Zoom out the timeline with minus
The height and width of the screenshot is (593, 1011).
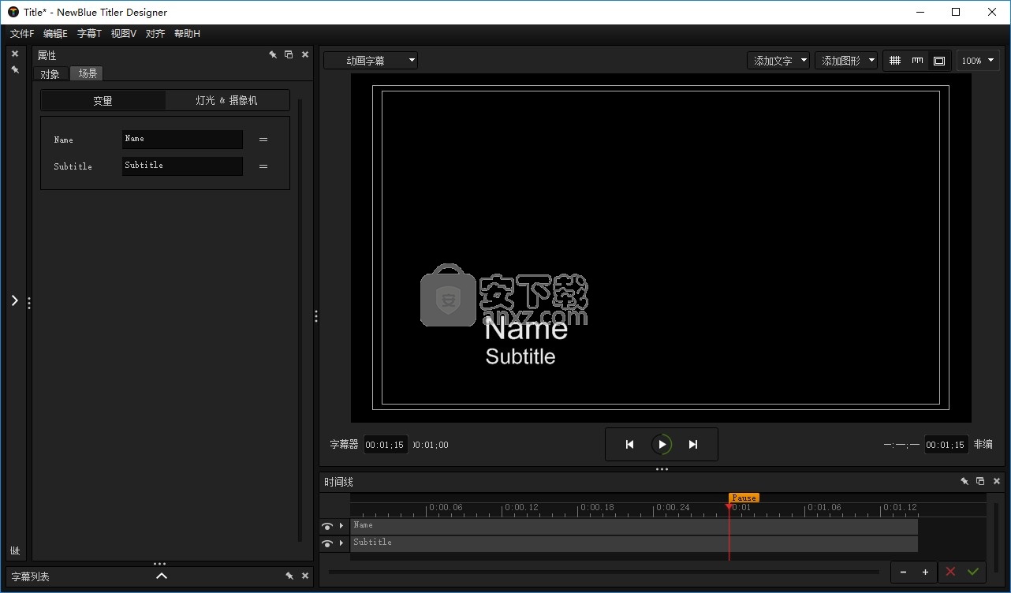point(904,572)
